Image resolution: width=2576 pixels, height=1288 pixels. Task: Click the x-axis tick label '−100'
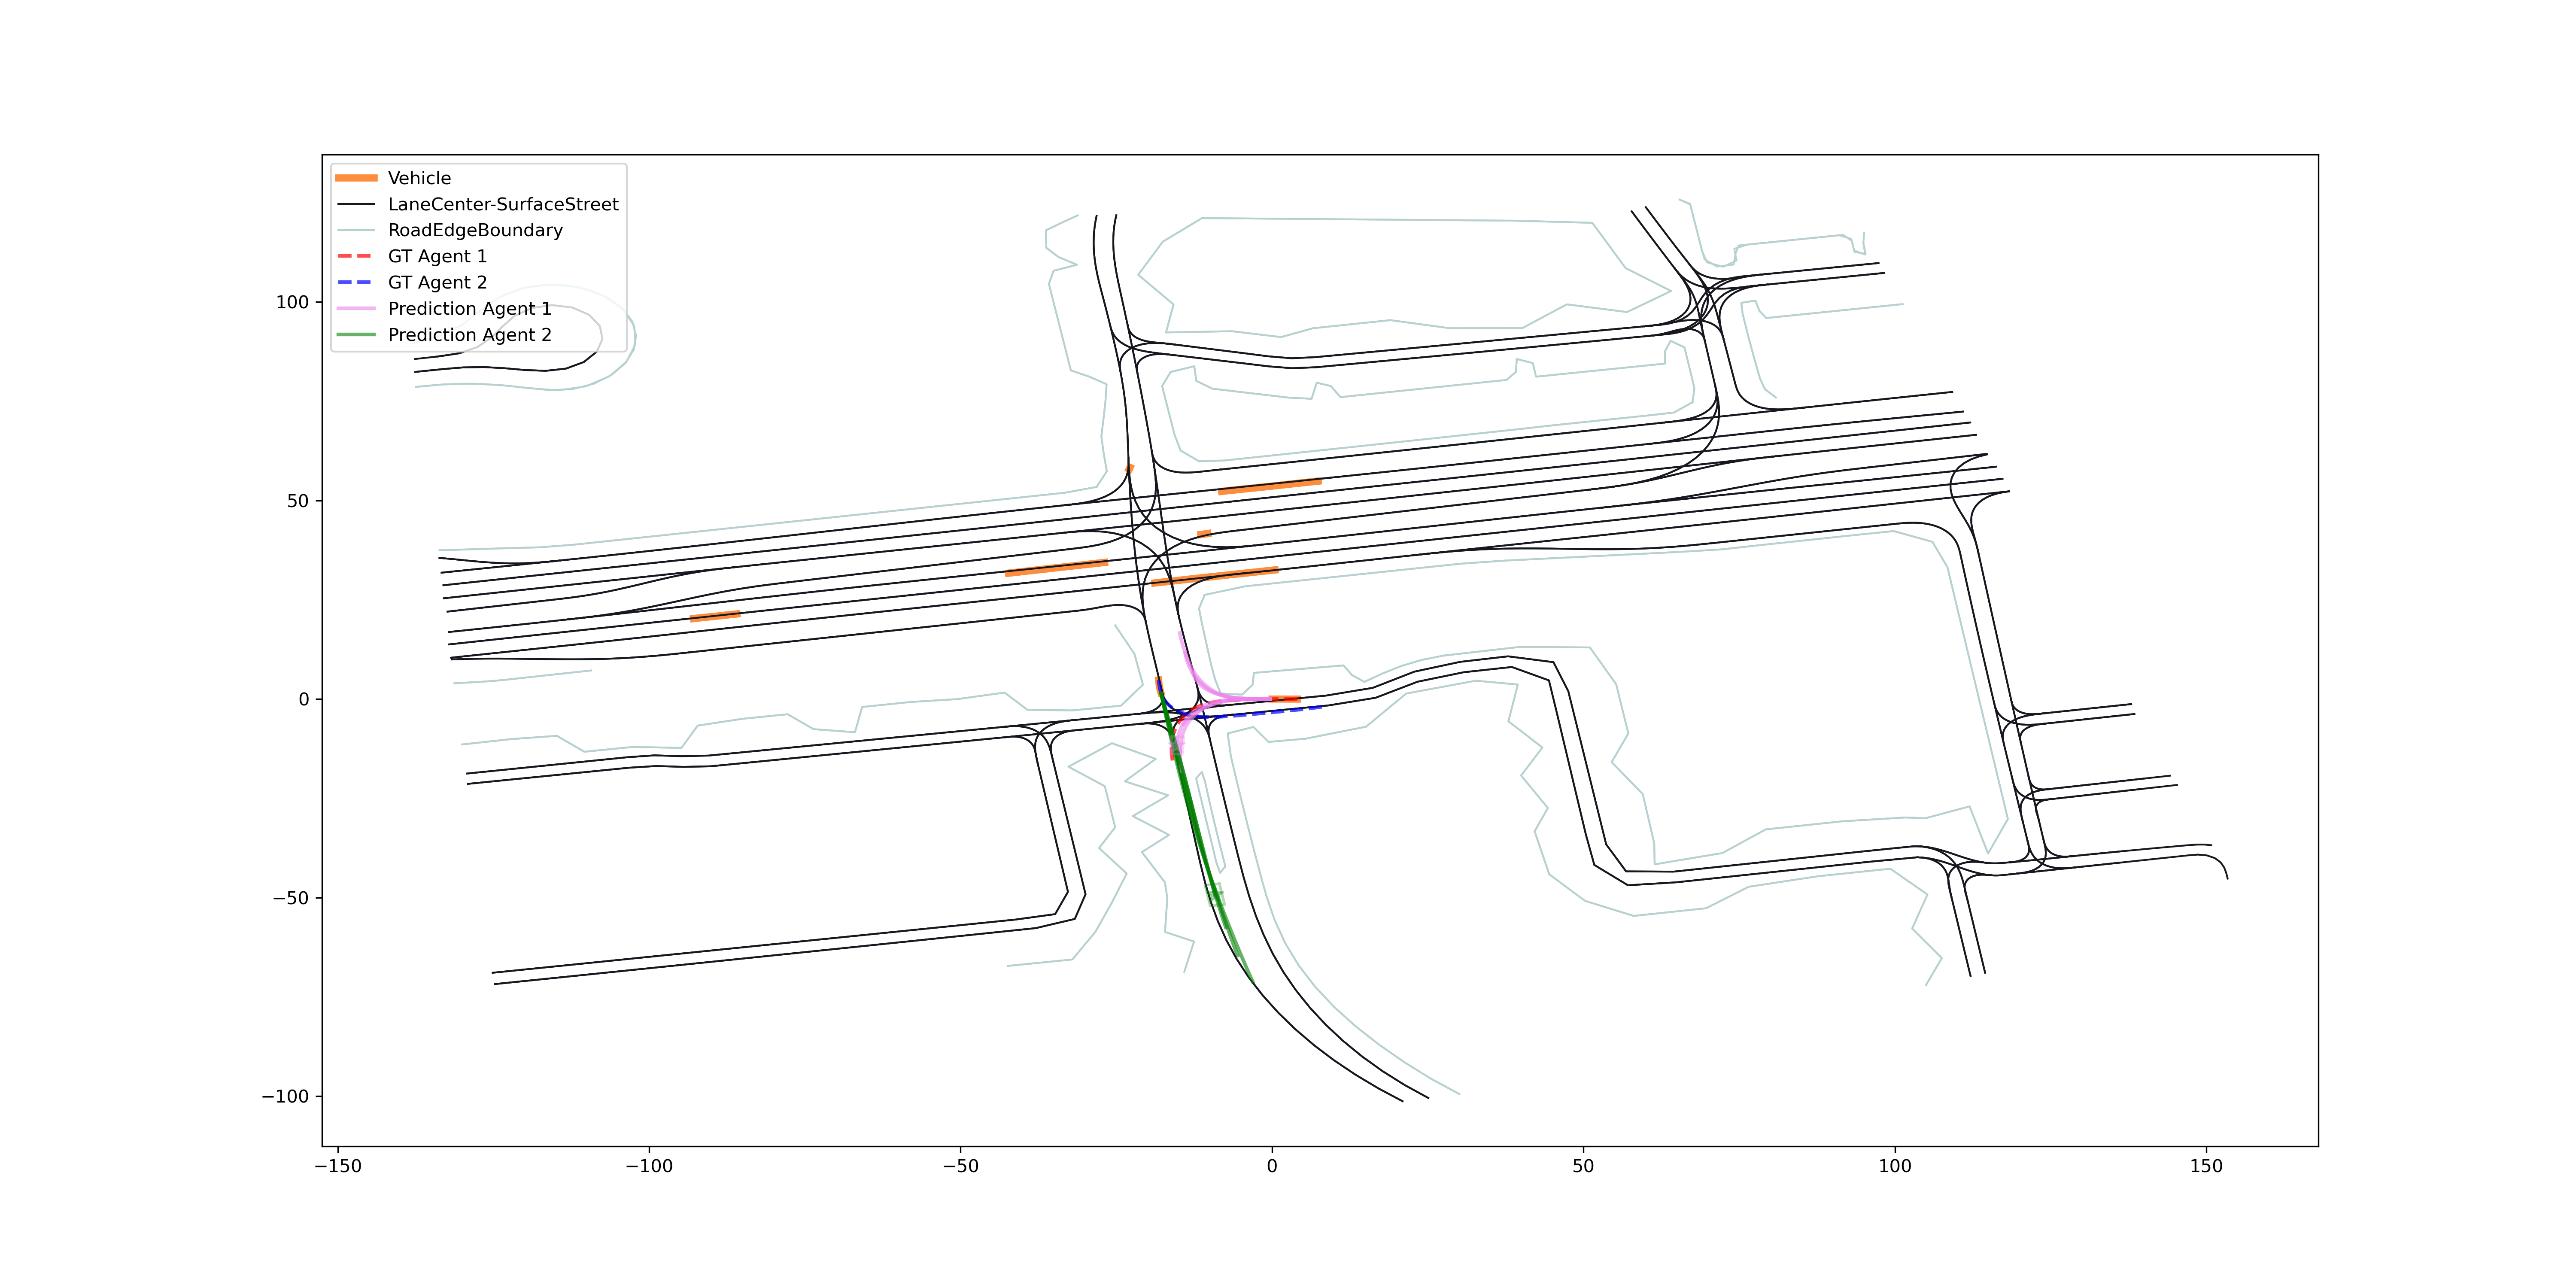(x=649, y=1166)
